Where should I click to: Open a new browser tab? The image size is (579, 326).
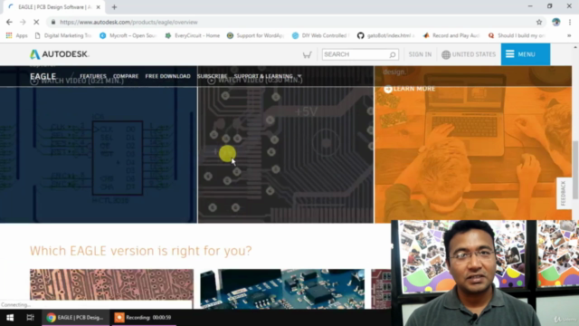114,7
